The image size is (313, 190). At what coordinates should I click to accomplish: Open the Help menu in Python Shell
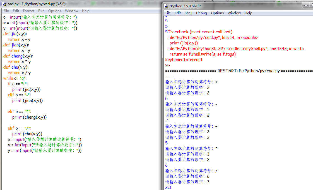coord(248,13)
